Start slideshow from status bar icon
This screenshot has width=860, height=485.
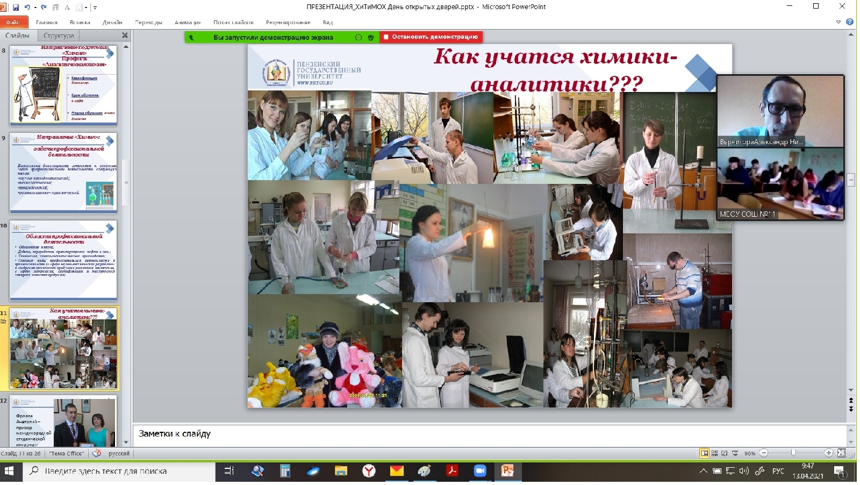(x=735, y=453)
